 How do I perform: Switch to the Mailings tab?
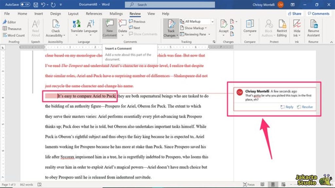tap(116, 14)
